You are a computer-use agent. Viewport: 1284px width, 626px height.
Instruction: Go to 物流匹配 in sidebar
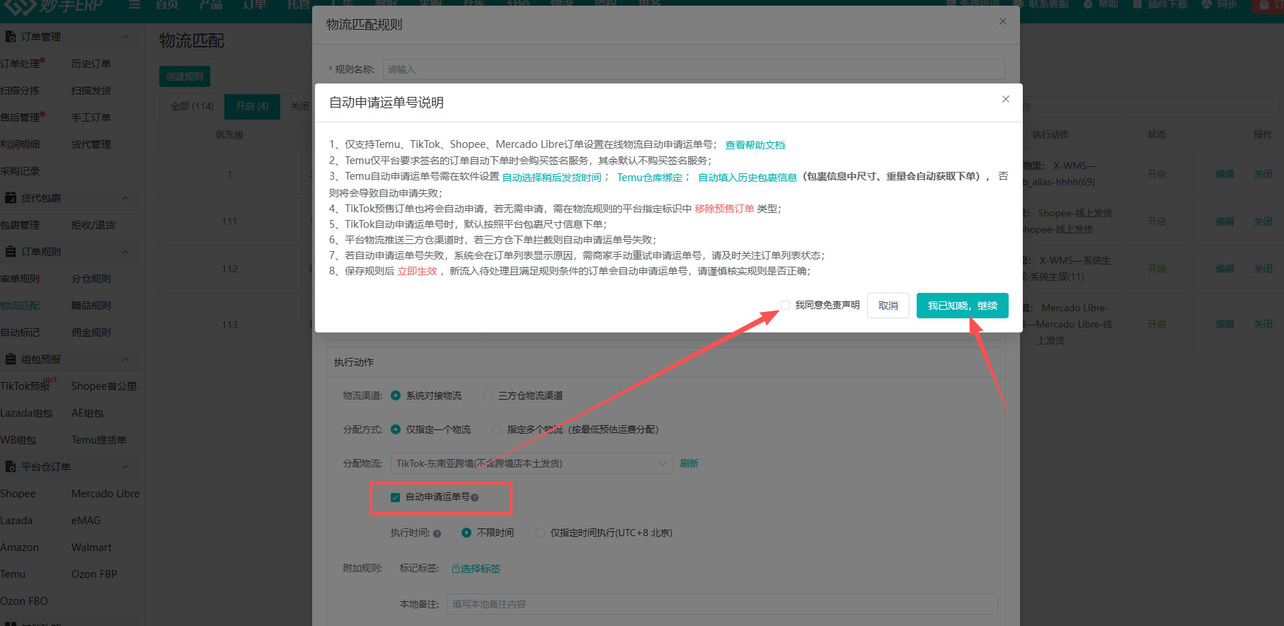point(21,306)
